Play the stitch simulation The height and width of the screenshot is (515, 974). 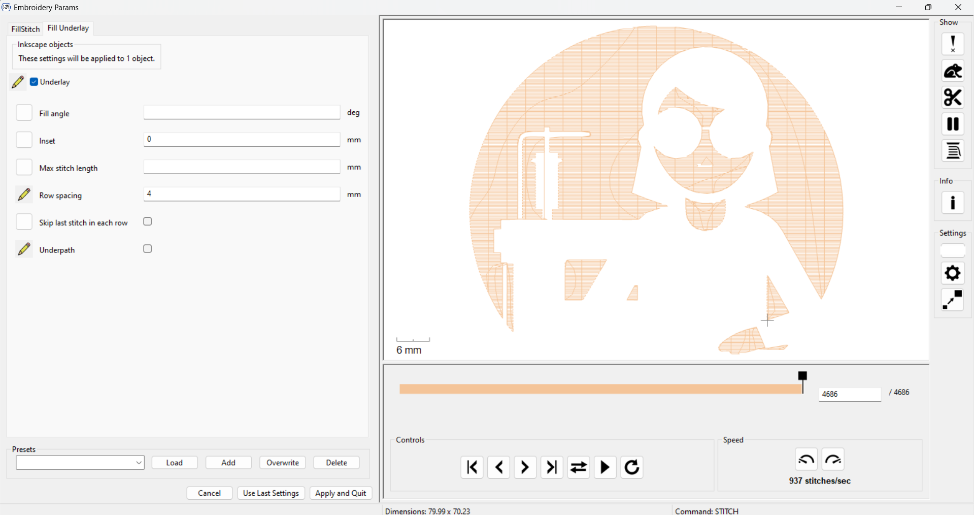[605, 467]
